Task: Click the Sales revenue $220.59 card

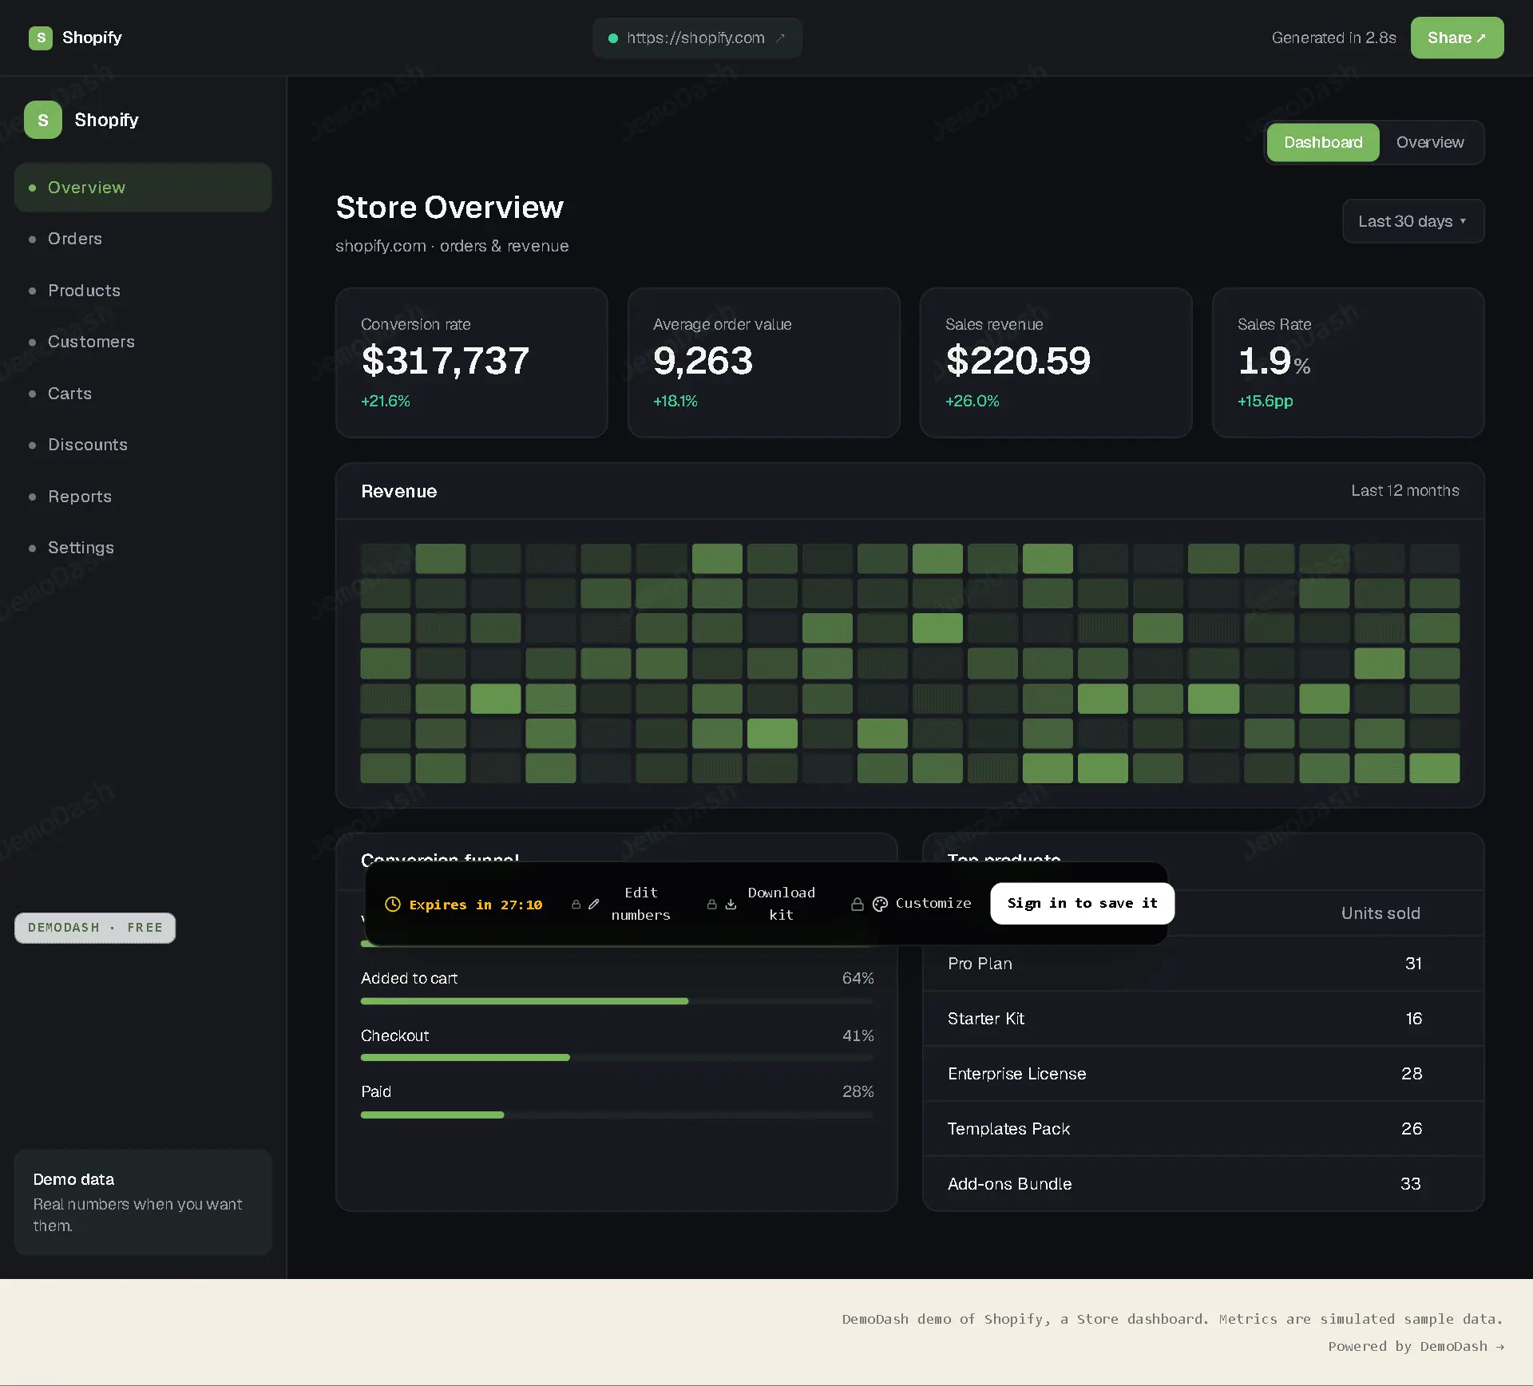Action: tap(1056, 362)
